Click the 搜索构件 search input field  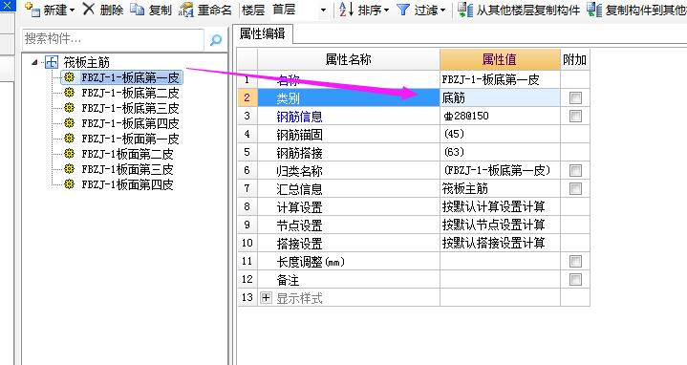point(114,39)
